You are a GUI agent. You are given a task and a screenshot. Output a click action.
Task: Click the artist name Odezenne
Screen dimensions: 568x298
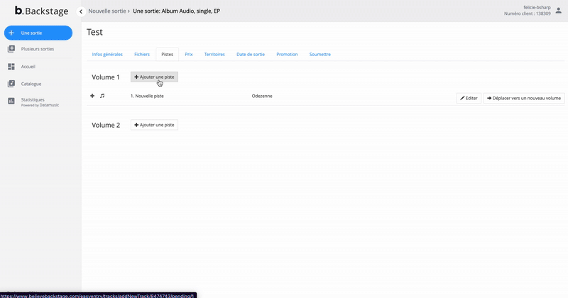point(262,96)
